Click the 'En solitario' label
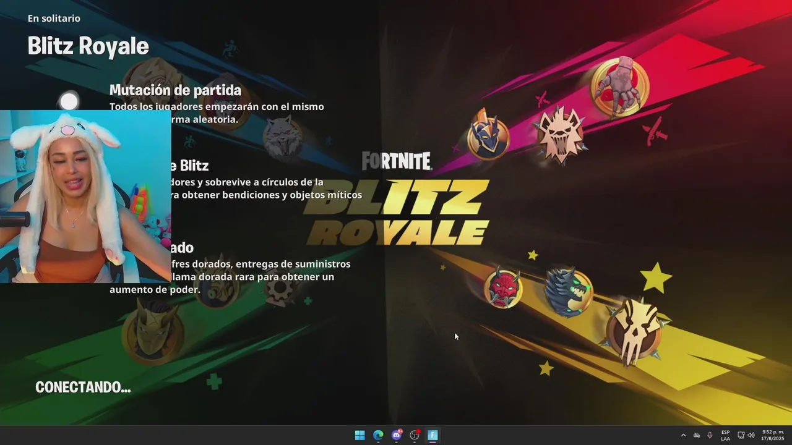 [x=54, y=19]
